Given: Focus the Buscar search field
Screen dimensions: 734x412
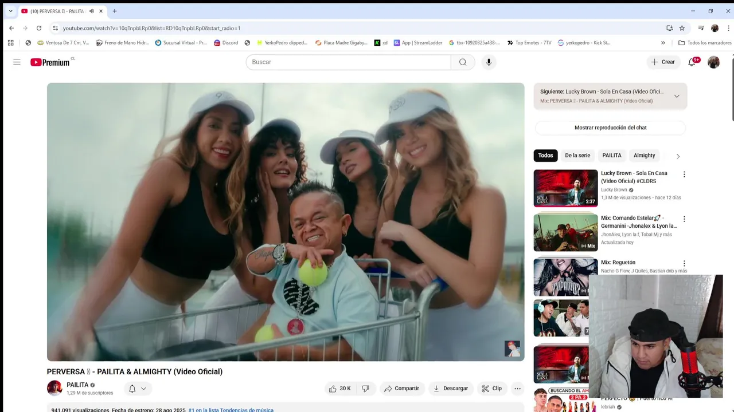Looking at the screenshot, I should coord(349,62).
